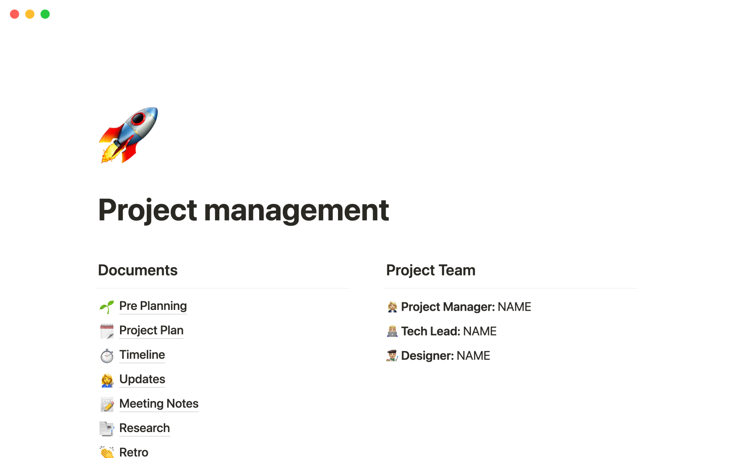Screen dimensions: 734x458
Task: Click the Tech Lead NAME field
Action: 479,331
